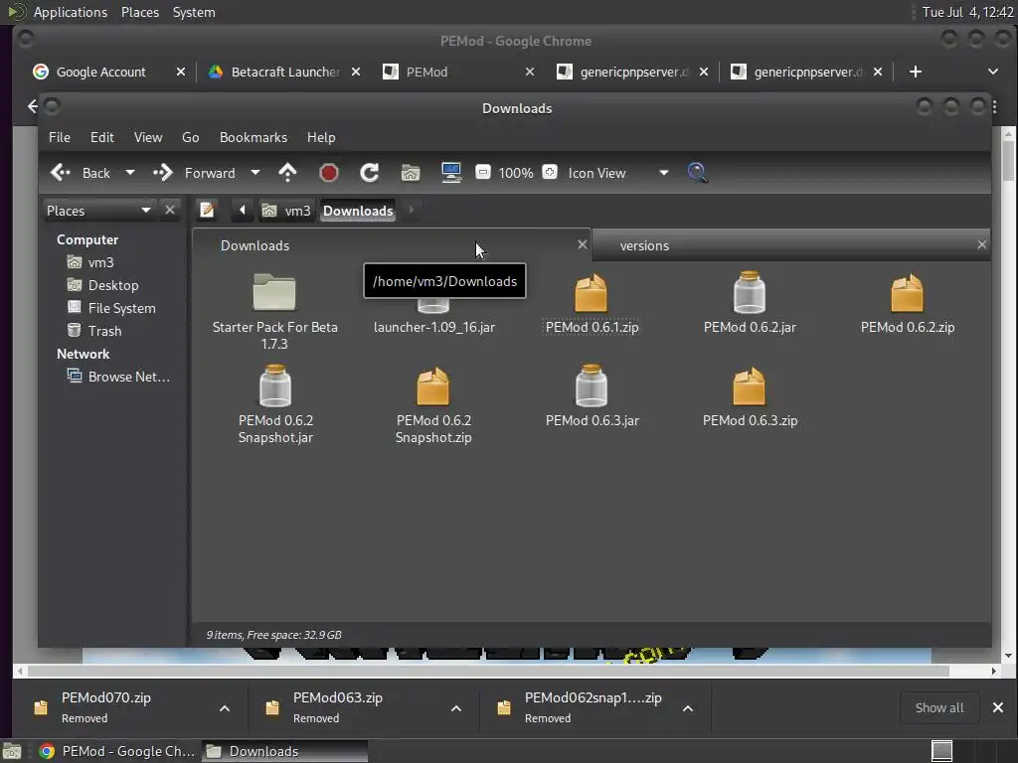The image size is (1018, 763).
Task: Switch to the Downloads file manager tab
Action: tap(392, 245)
